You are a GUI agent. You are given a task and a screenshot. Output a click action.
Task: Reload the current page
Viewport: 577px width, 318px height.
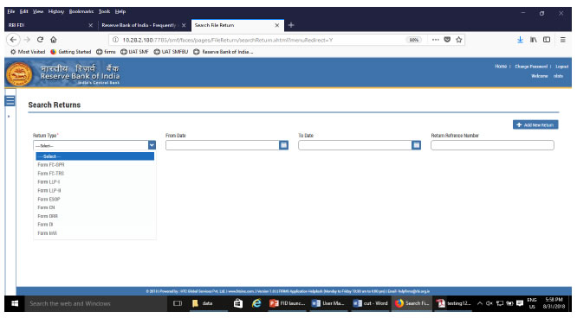(40, 40)
